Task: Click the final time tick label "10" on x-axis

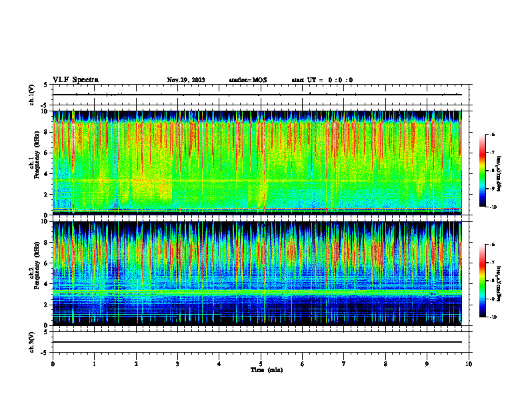Action: [469, 364]
